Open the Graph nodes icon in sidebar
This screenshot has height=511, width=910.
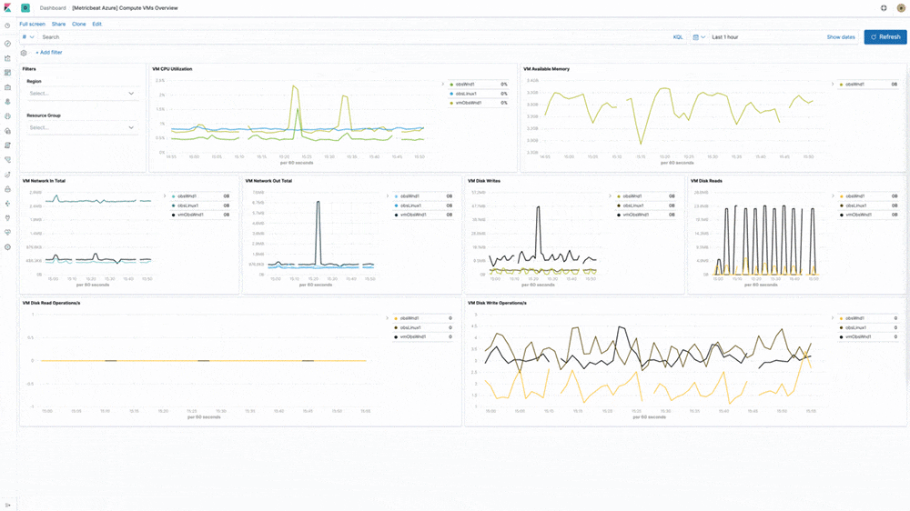[7, 204]
